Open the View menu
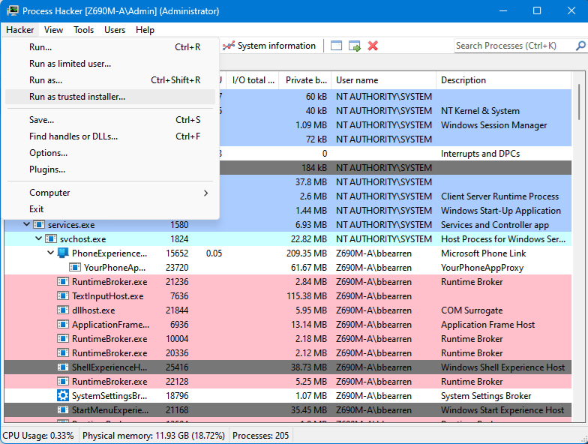This screenshot has height=444, width=588. pos(53,30)
